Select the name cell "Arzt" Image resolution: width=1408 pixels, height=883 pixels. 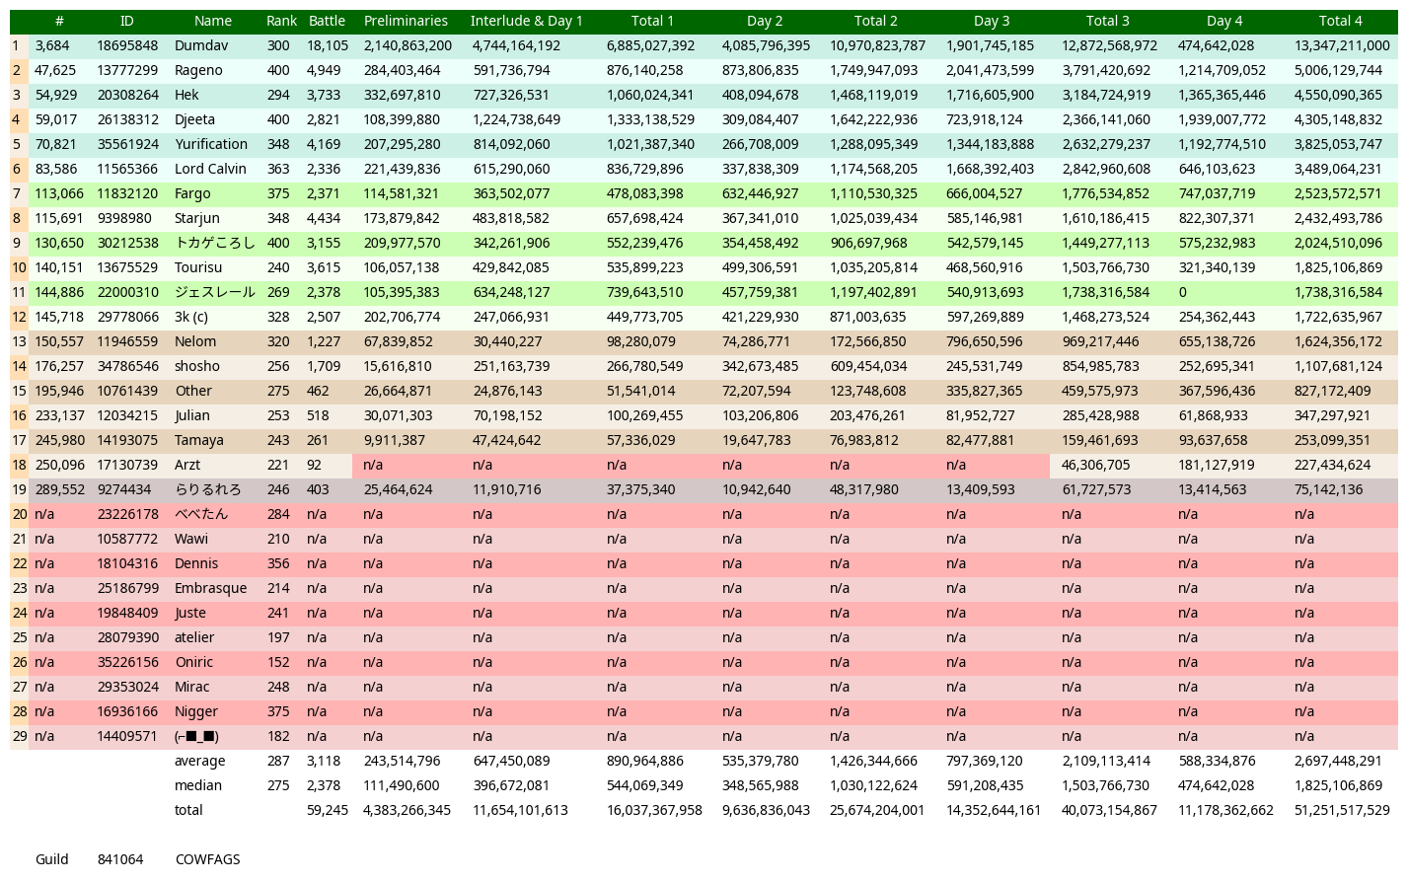click(x=187, y=465)
